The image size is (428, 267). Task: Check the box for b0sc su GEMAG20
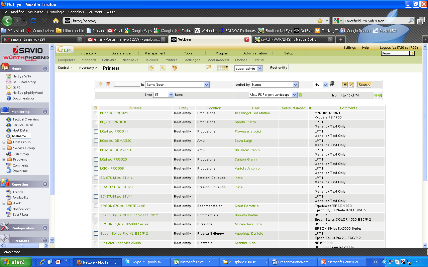[x=96, y=141]
